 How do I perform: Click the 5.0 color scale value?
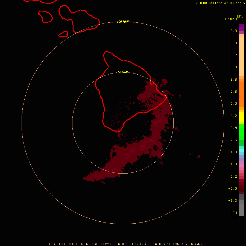(x=234, y=104)
